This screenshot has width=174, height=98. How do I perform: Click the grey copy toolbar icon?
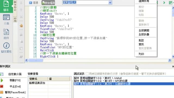[x=21, y=41]
